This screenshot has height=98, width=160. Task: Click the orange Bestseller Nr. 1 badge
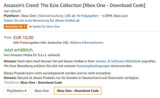point(16,27)
